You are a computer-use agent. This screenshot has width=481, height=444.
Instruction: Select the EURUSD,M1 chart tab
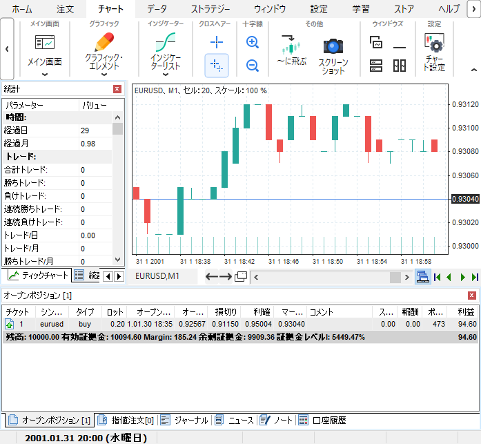[x=157, y=276]
